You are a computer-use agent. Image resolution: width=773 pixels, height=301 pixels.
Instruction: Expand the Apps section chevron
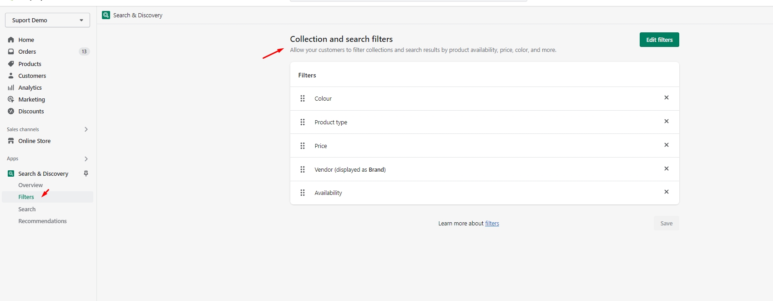coord(86,159)
